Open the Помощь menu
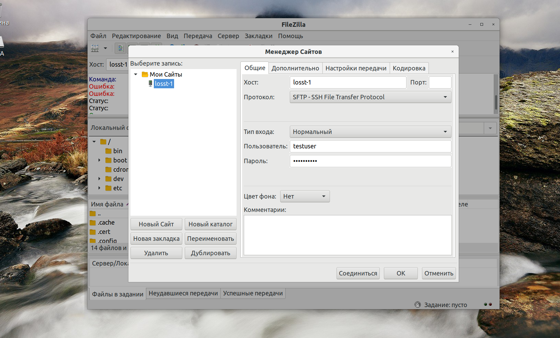Viewport: 560px width, 338px height. [x=290, y=36]
